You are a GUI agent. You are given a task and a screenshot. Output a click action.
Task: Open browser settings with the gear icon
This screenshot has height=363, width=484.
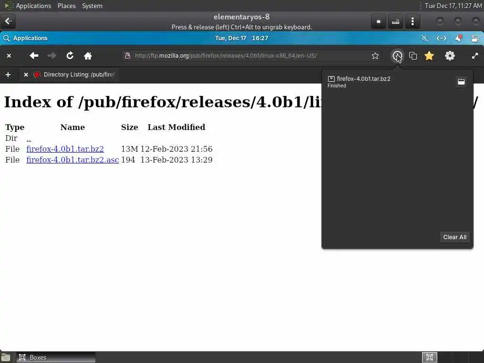450,56
